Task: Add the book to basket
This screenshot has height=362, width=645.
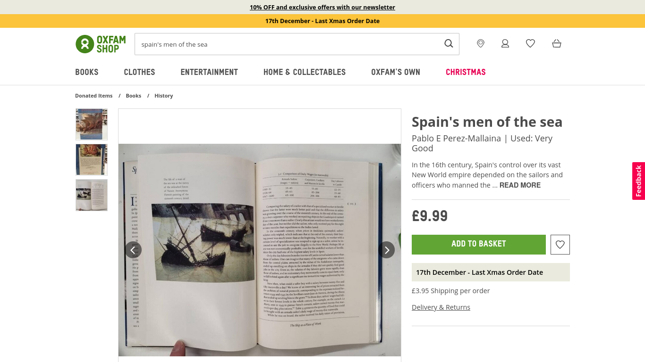Action: coord(479,245)
